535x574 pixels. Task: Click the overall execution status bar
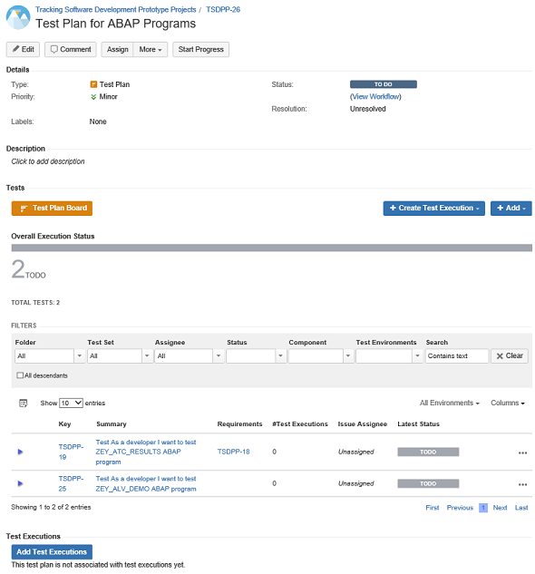tap(272, 248)
